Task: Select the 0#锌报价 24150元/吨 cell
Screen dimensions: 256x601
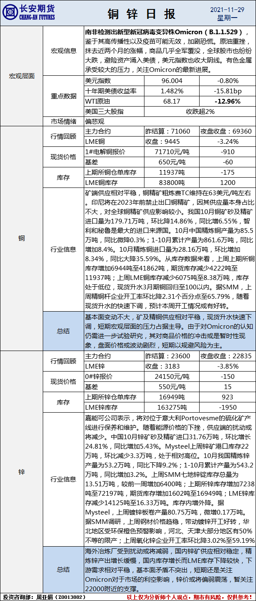Action: pyautogui.click(x=171, y=377)
